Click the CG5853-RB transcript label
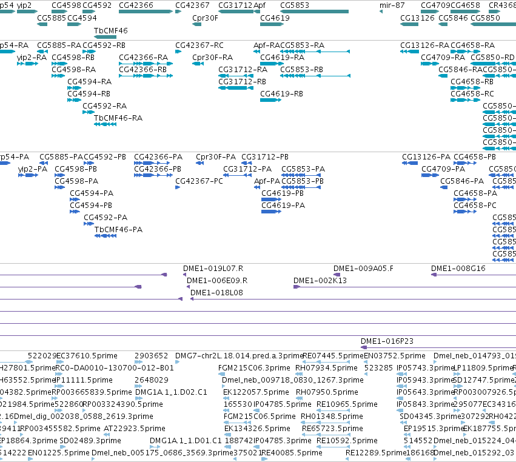This screenshot has width=516, height=462. click(x=301, y=70)
